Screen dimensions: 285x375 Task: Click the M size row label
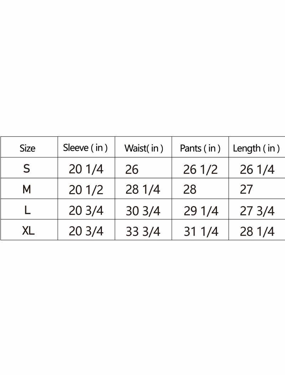(x=27, y=190)
